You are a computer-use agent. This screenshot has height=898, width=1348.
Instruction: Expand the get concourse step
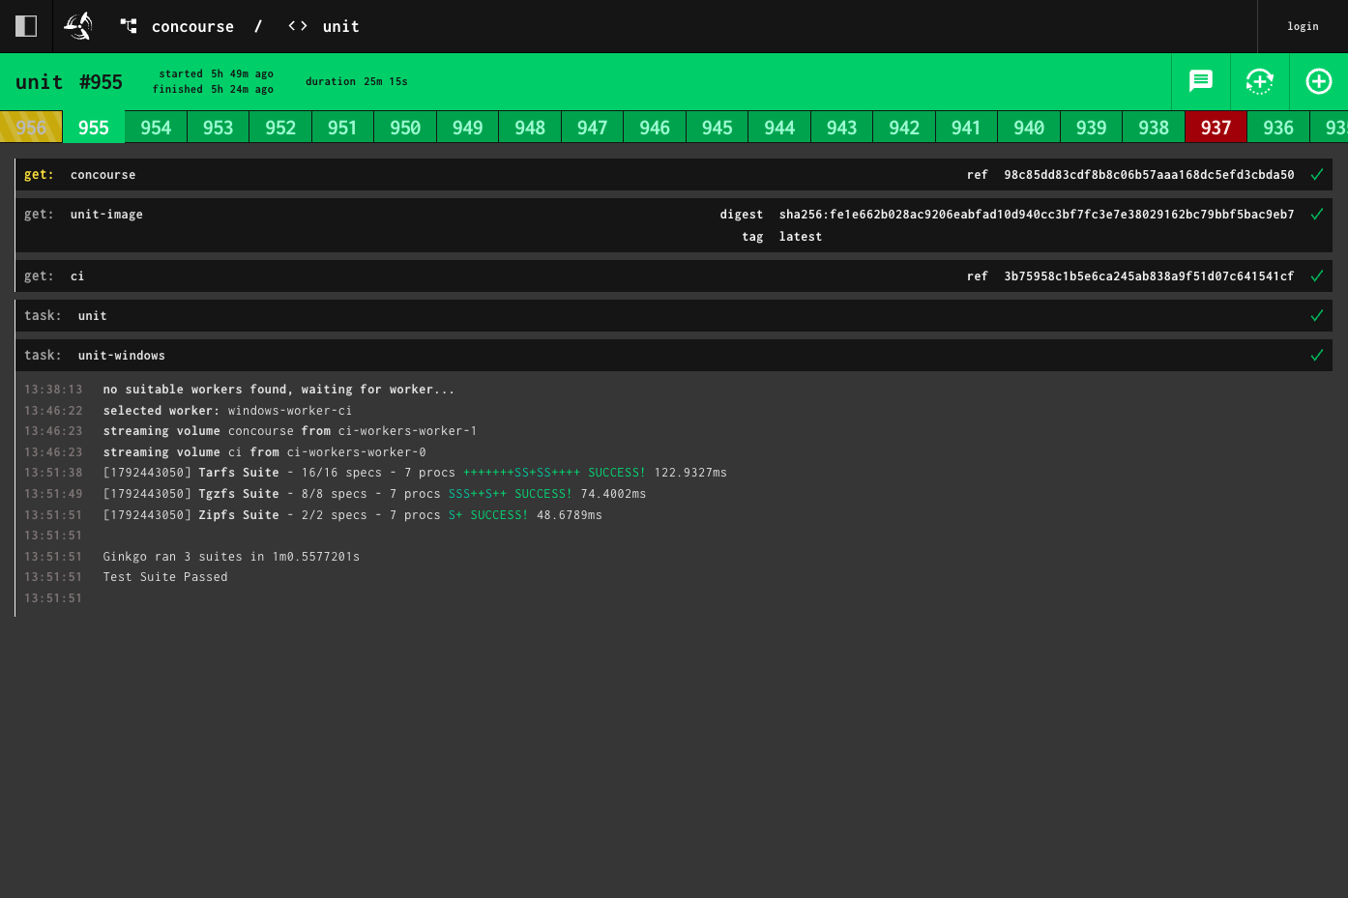(674, 175)
